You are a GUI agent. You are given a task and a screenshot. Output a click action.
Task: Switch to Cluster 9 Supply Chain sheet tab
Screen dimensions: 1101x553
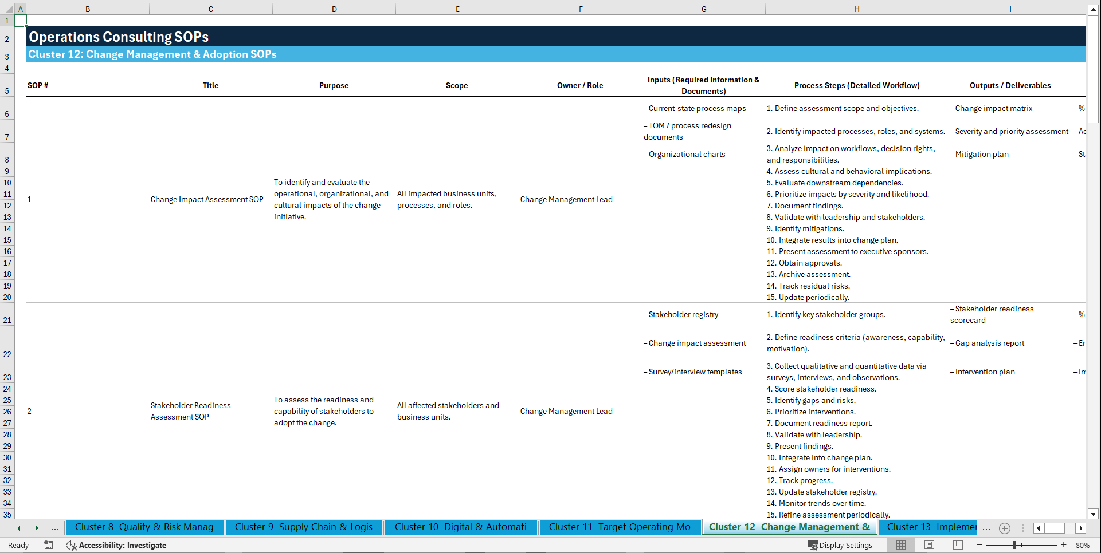pyautogui.click(x=304, y=527)
